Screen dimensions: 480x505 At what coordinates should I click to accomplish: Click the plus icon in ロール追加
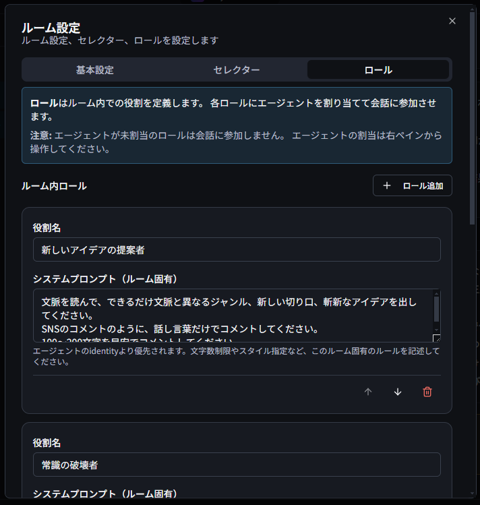click(387, 185)
